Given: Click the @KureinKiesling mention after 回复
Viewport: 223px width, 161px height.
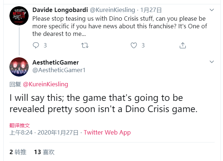Looking at the screenshot, I should point(45,84).
